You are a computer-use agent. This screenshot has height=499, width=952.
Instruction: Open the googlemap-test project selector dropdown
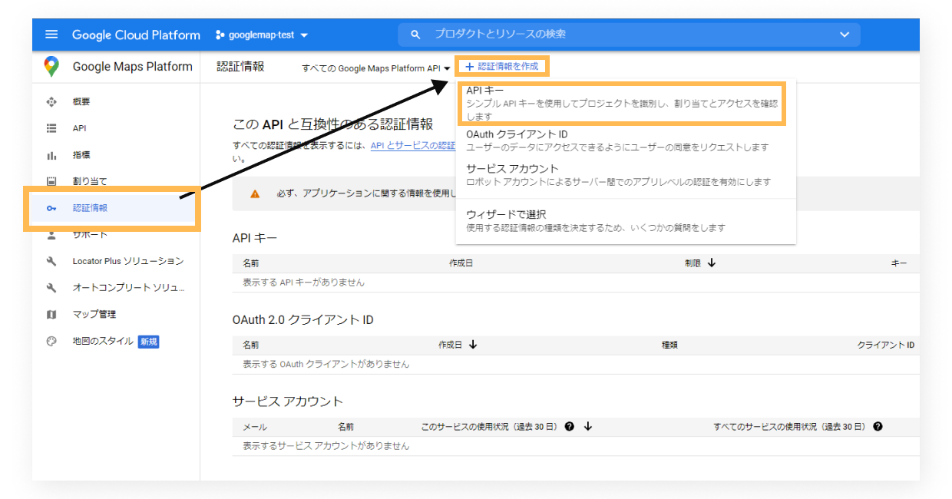[x=262, y=35]
